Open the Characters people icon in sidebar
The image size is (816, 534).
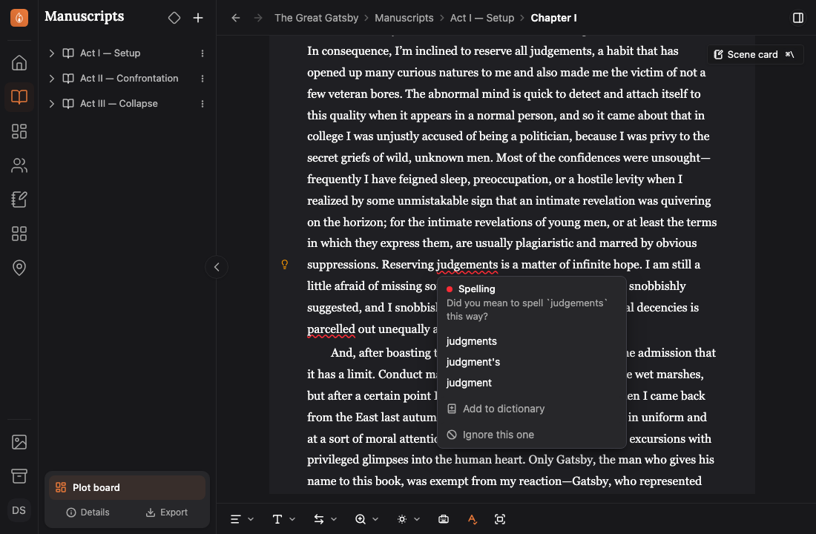[x=19, y=165]
